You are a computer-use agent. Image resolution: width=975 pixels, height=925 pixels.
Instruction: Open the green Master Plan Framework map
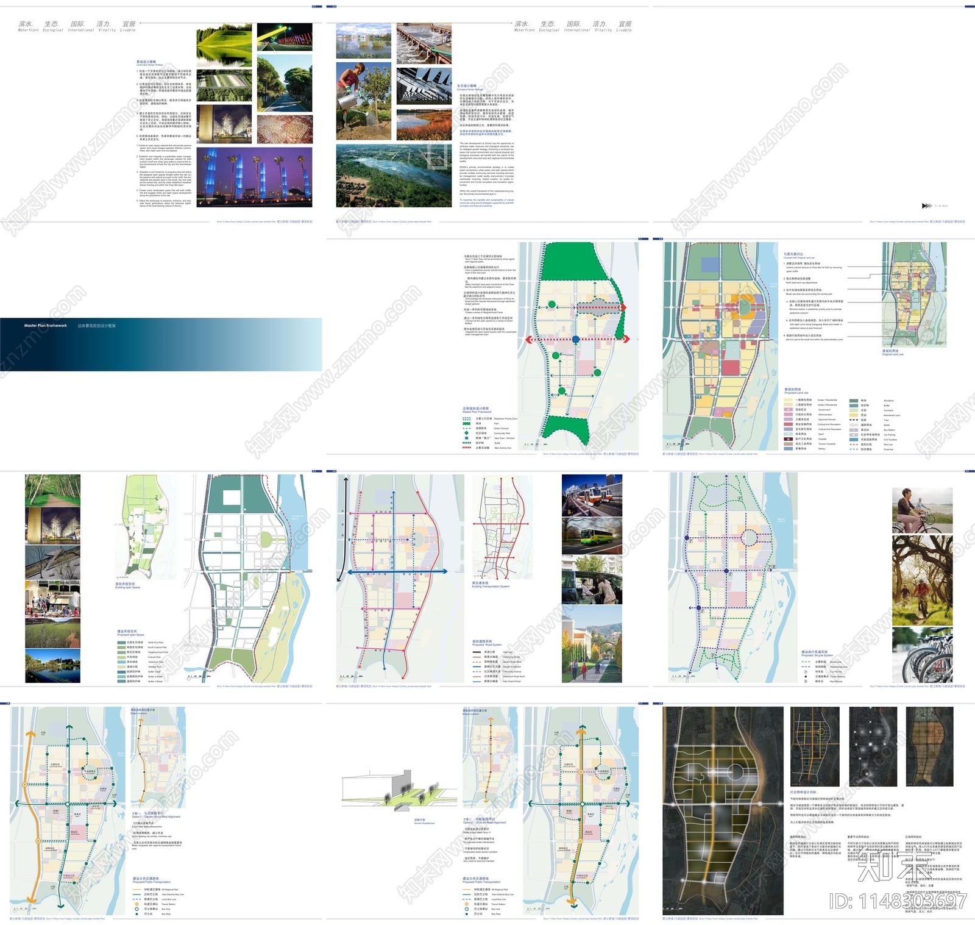pos(578,346)
